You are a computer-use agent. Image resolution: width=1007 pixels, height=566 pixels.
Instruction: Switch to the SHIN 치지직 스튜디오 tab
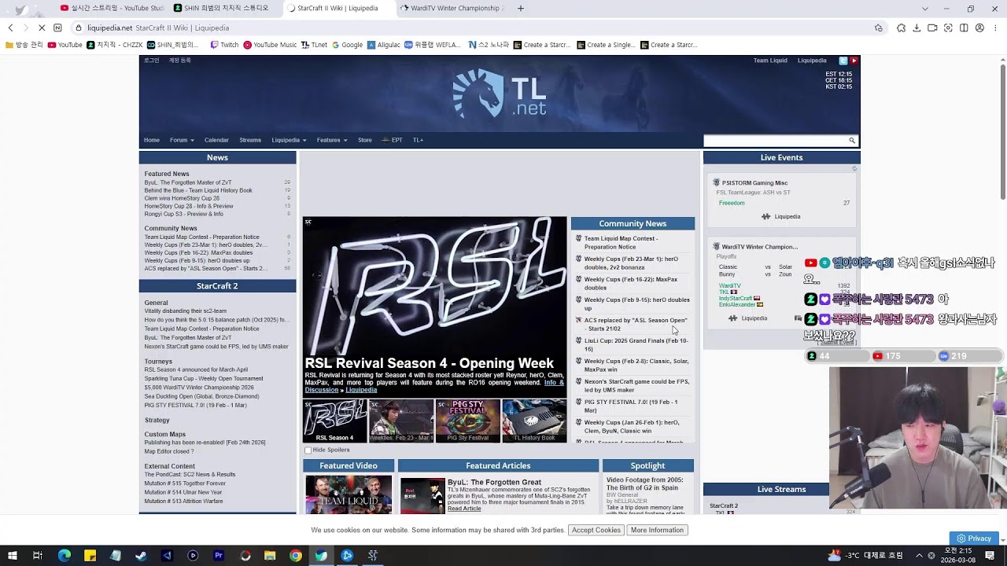pyautogui.click(x=225, y=8)
